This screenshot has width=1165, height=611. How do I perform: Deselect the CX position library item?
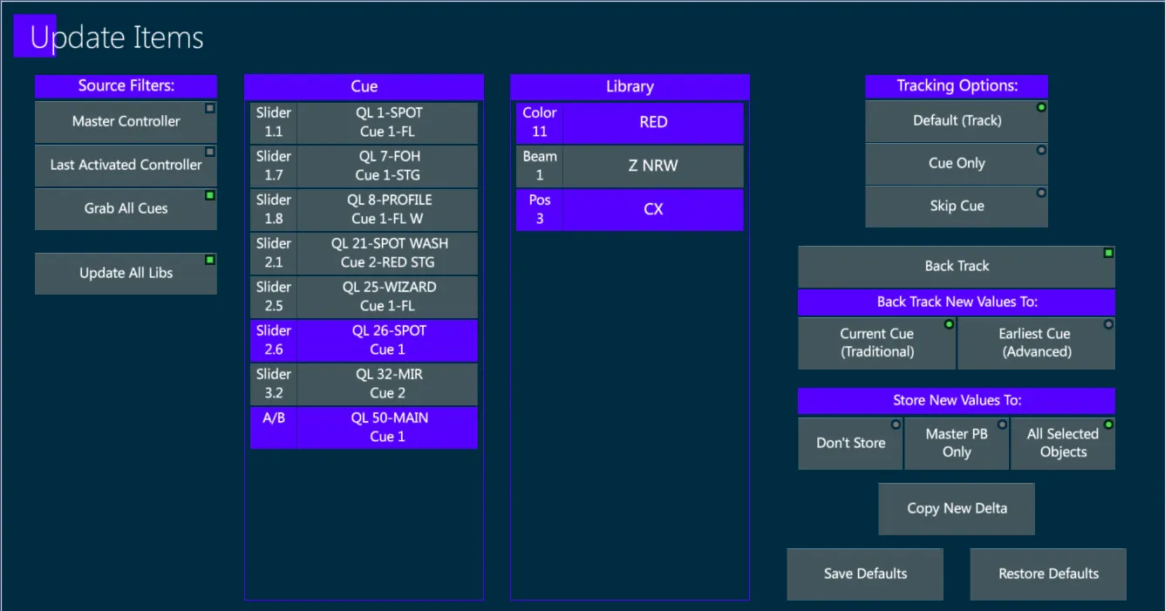(653, 210)
